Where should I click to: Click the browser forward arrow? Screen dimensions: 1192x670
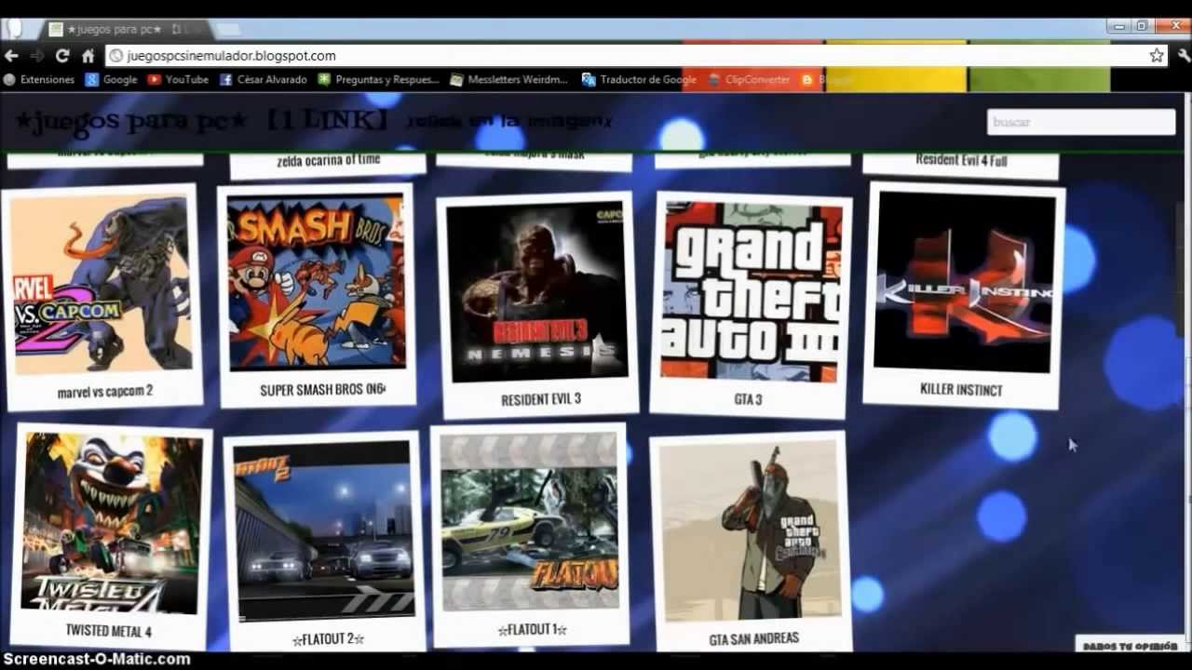point(37,56)
